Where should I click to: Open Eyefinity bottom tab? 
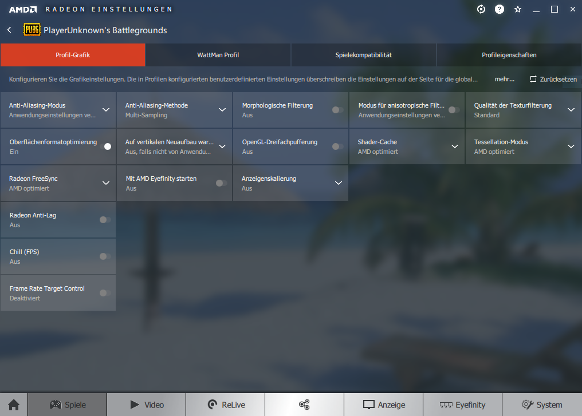[462, 405]
